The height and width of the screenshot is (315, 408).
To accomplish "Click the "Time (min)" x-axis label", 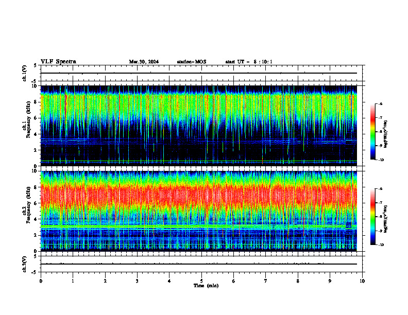I will [206, 286].
